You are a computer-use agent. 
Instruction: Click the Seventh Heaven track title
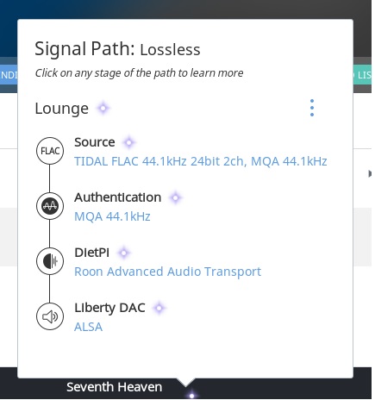(115, 387)
